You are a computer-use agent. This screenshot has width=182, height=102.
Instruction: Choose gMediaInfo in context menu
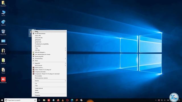click(x=49, y=40)
